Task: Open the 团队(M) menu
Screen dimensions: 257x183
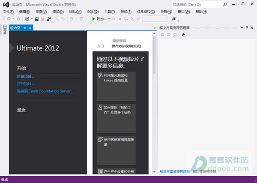Action: click(x=75, y=12)
